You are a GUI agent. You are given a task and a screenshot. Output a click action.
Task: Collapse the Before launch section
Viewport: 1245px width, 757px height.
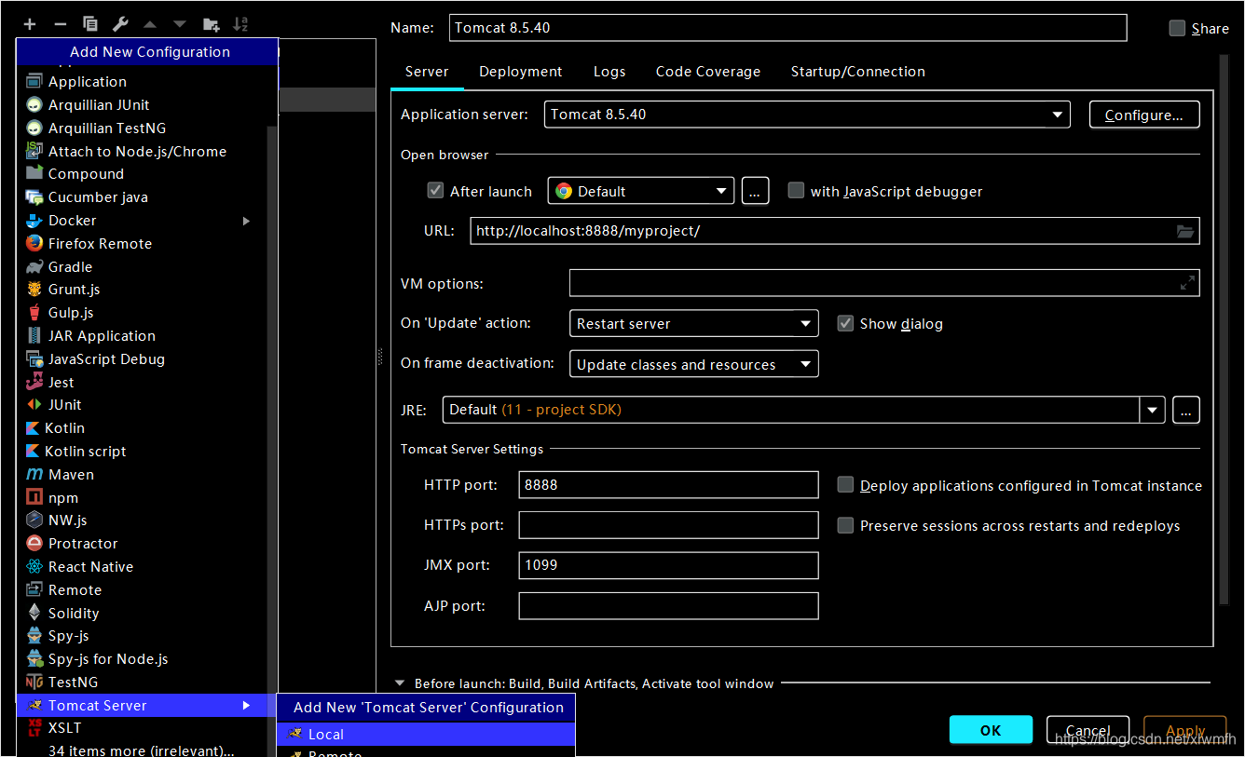coord(401,683)
